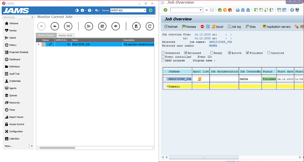Image resolution: width=304 pixels, height=162 pixels.
Task: Select the ZMULTISTEP_JOB row checkbox in SAP
Action: click(x=164, y=79)
